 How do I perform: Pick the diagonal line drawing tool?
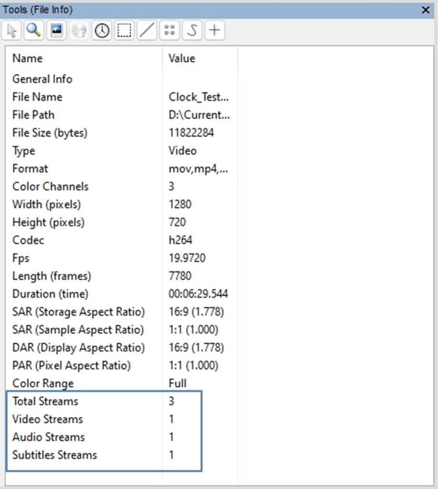click(147, 30)
